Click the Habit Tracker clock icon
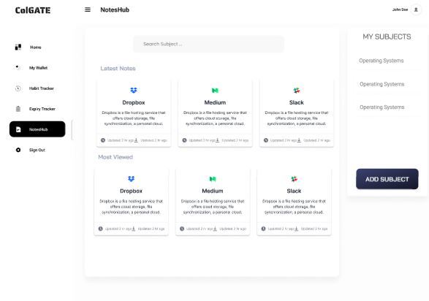The height and width of the screenshot is (301, 429). 18,88
